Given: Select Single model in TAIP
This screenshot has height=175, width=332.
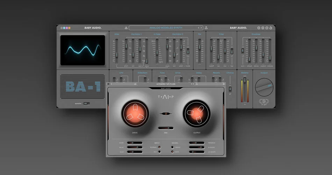Looking at the screenshot, I should click(172, 147).
